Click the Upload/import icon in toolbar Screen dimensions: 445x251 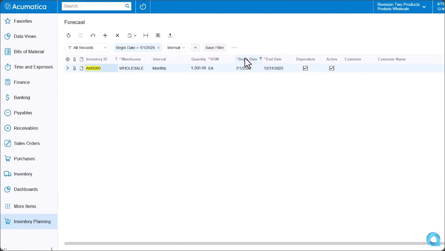[171, 35]
